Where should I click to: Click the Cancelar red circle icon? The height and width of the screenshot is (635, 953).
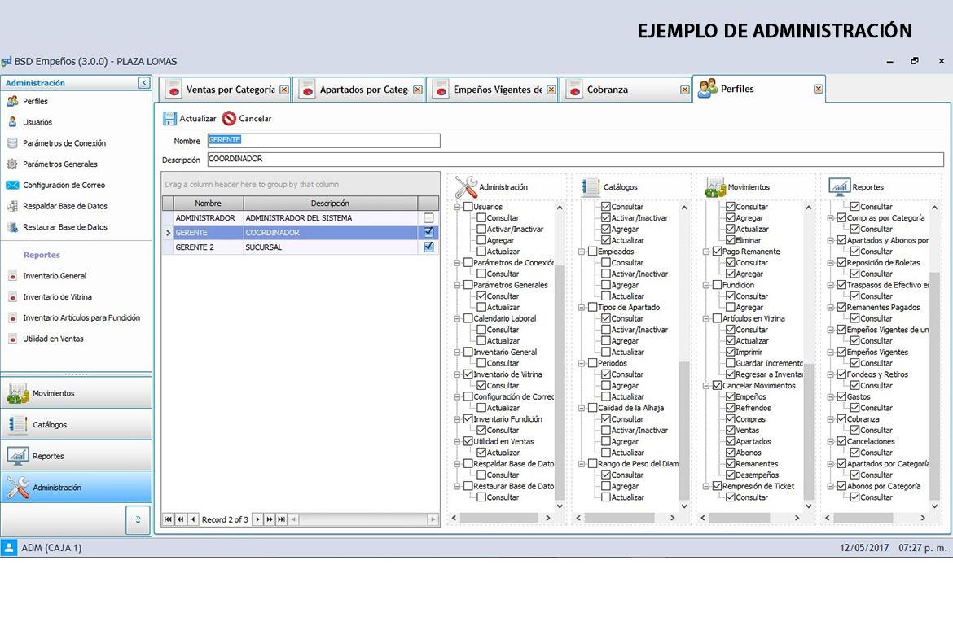[229, 119]
